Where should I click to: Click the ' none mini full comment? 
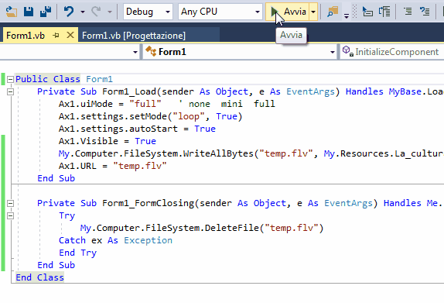227,104
